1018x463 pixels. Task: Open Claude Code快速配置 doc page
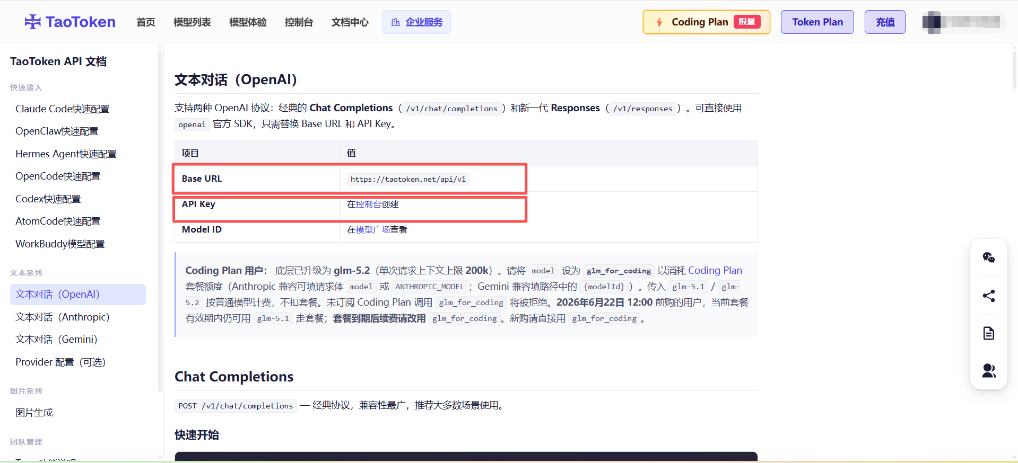click(63, 109)
